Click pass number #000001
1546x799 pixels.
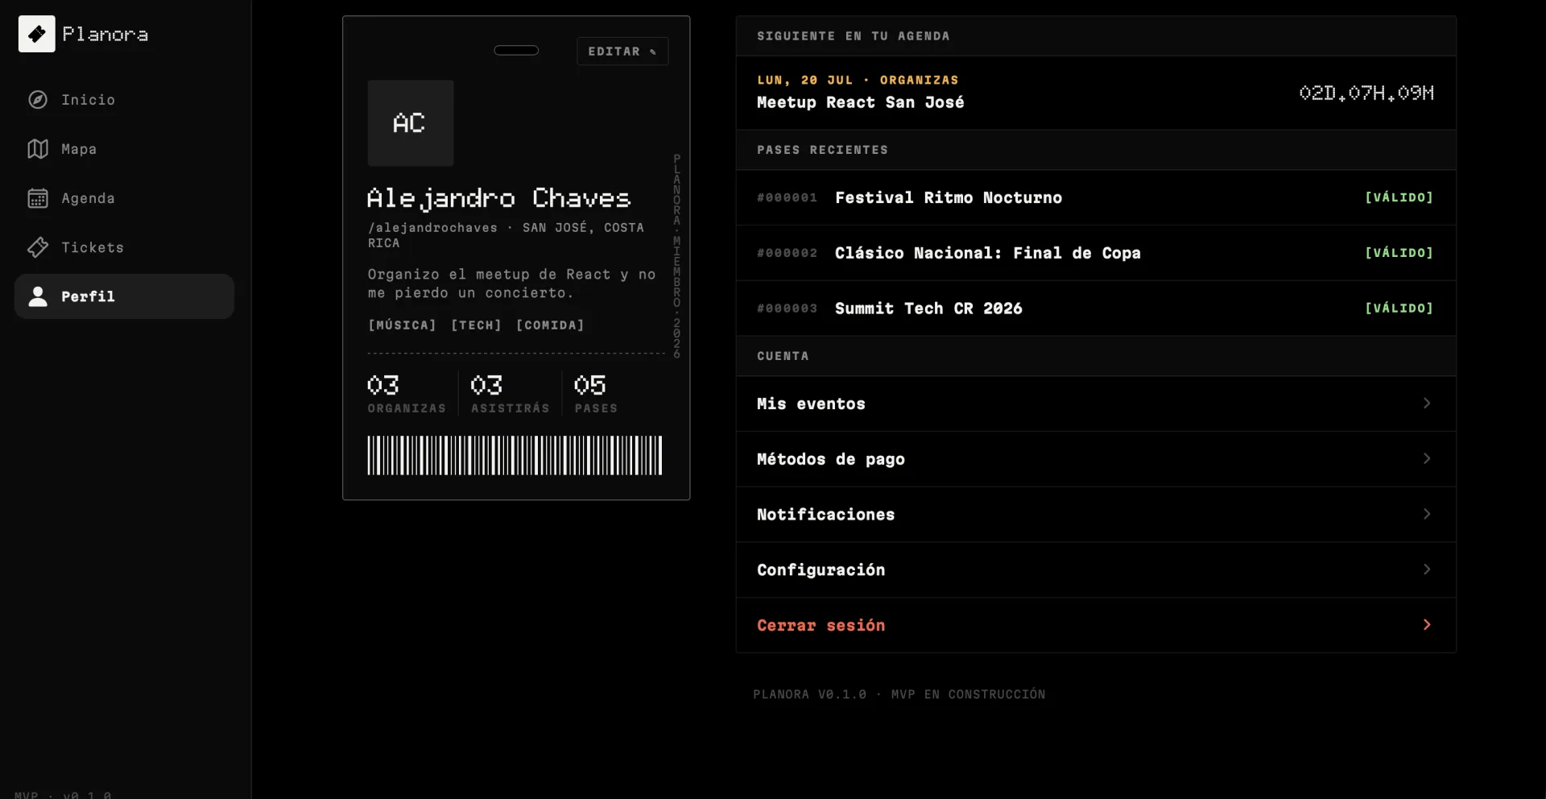(787, 197)
